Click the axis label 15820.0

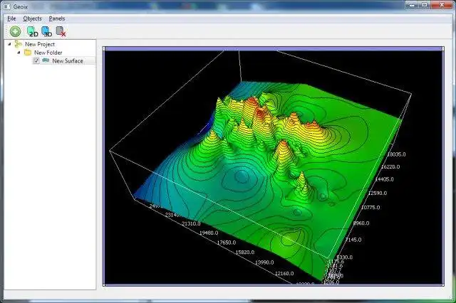[244, 253]
